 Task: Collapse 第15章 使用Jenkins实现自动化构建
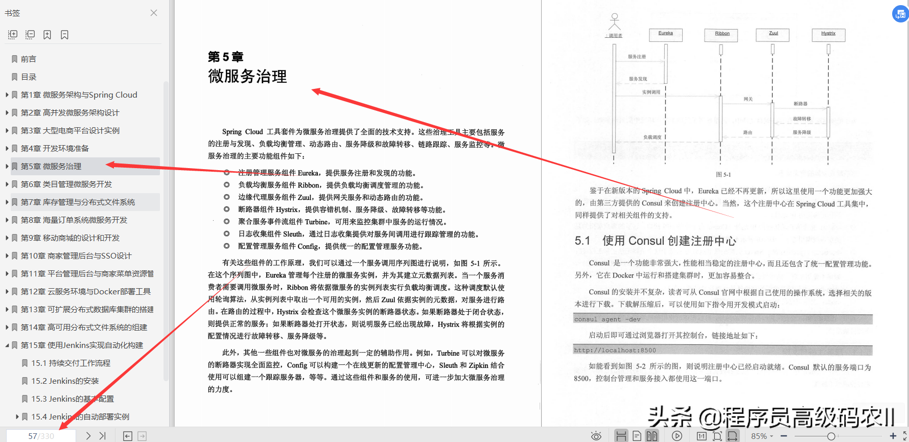click(7, 345)
